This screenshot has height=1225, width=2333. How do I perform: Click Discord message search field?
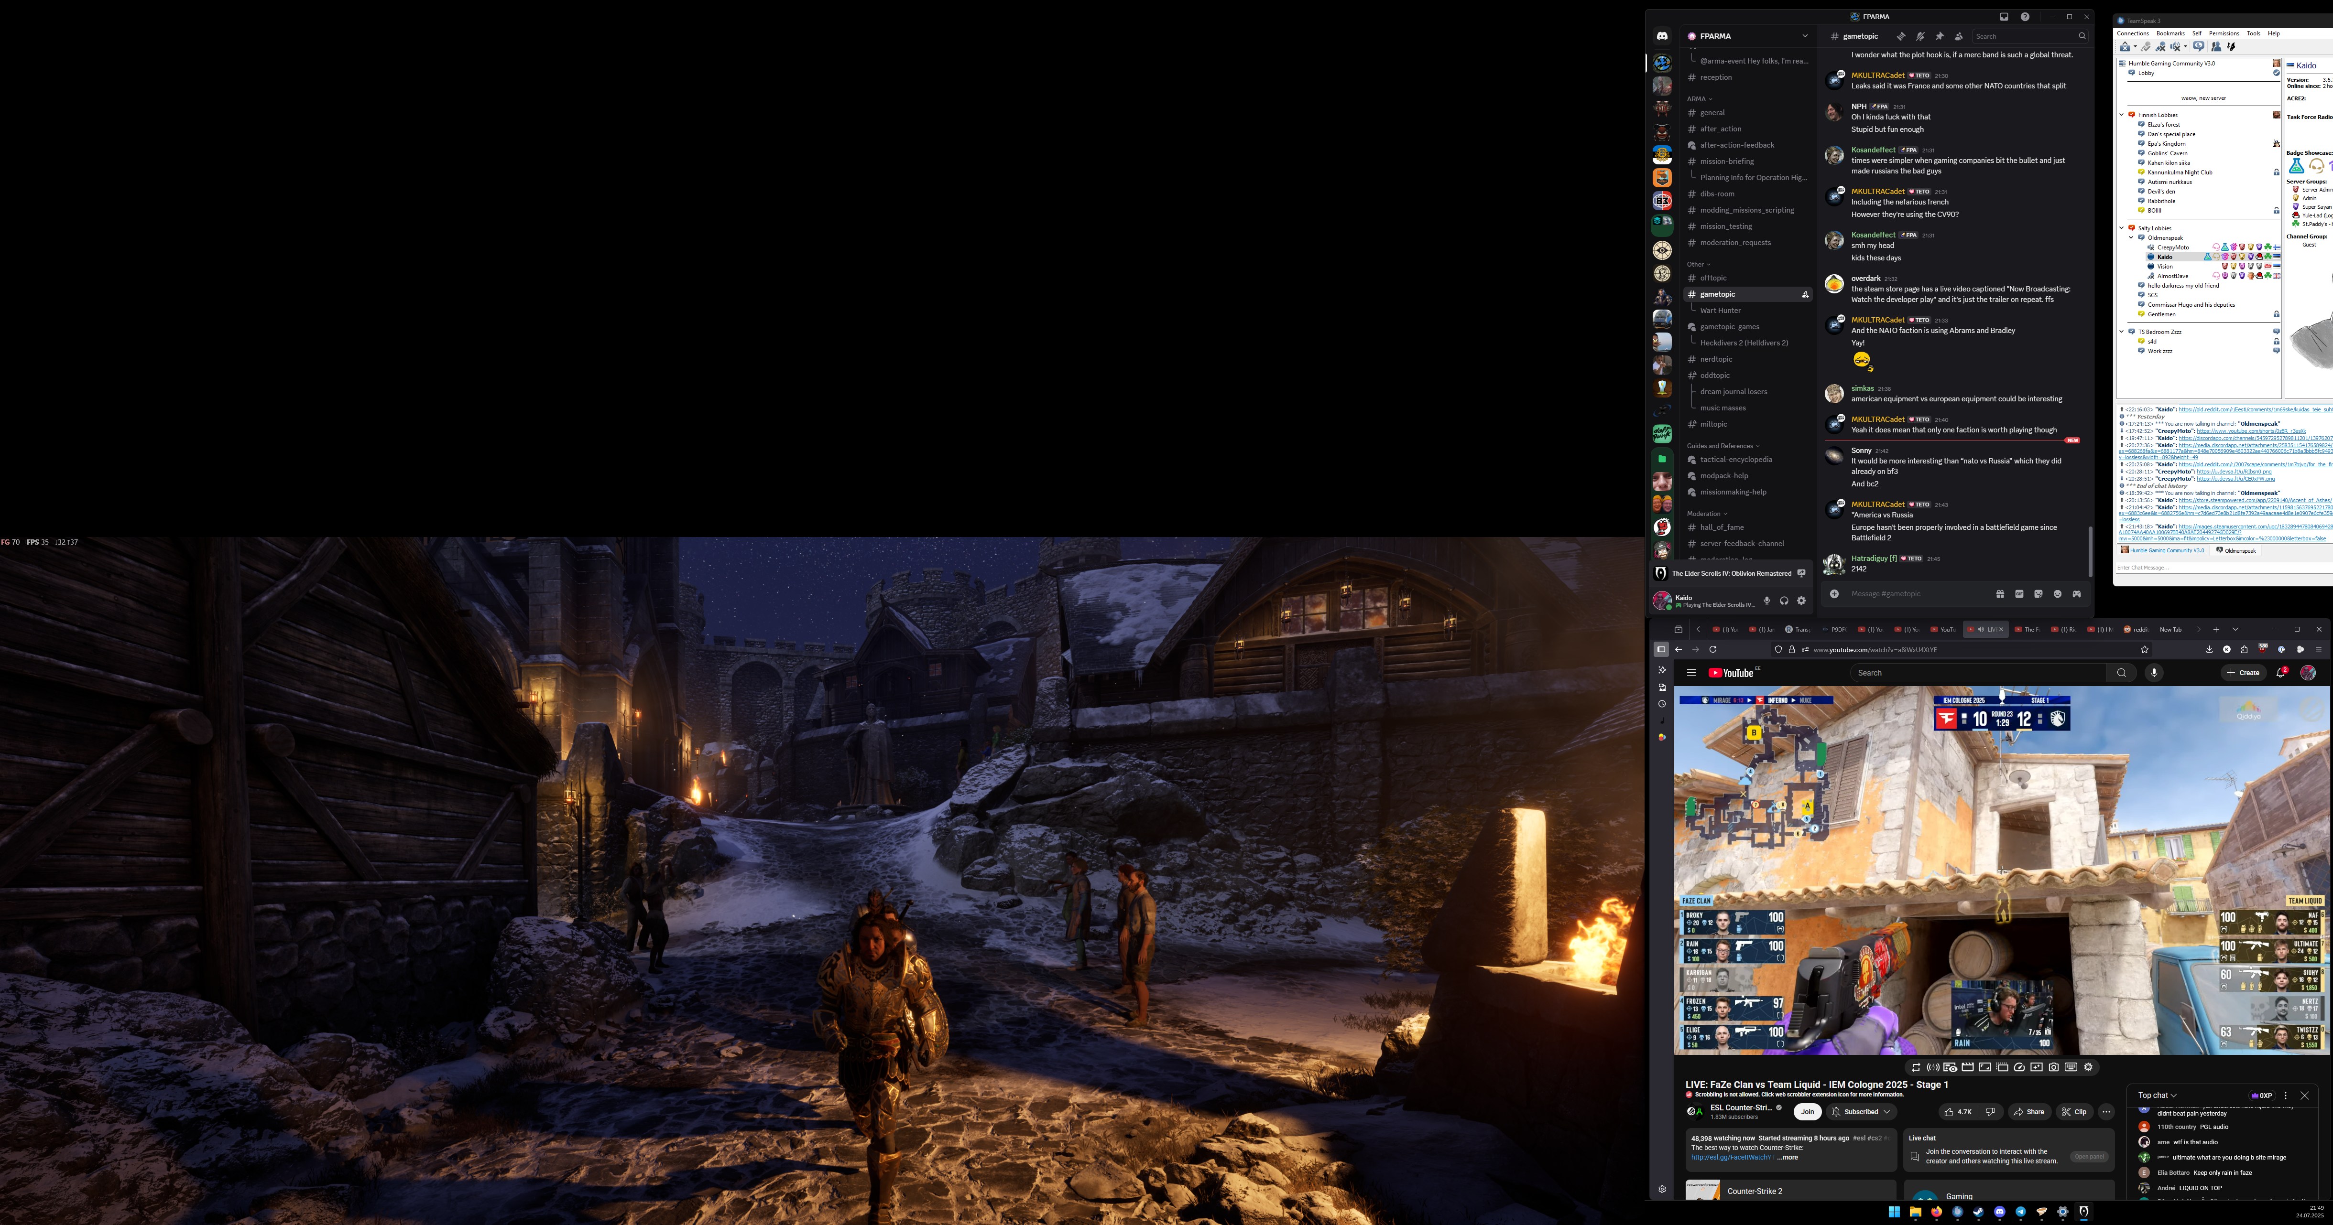[x=2029, y=36]
